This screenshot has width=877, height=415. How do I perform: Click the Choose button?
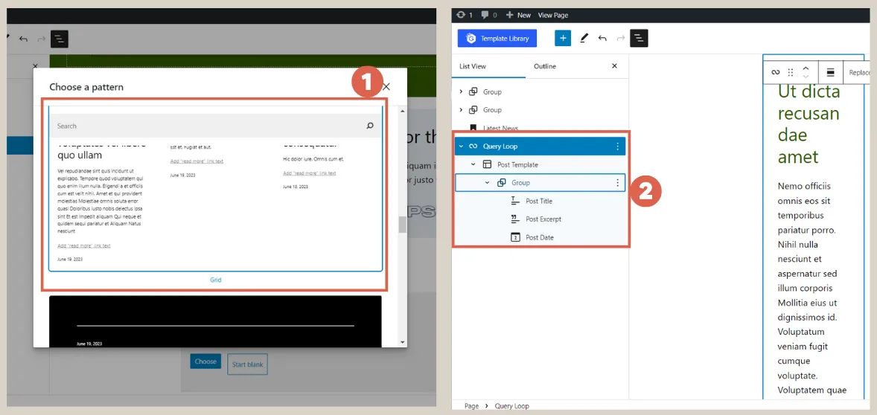pos(205,361)
